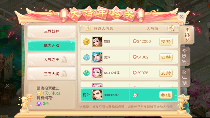Support candidate 嫦娥 with 支持
Viewport: 210px width, 118px height.
click(166, 41)
